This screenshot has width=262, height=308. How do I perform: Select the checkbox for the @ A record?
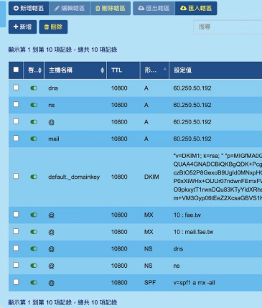coord(16,121)
